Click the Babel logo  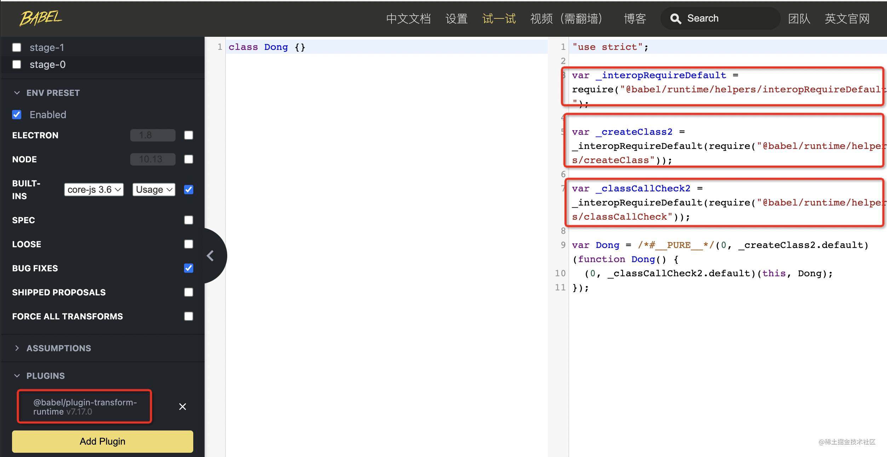click(x=40, y=18)
